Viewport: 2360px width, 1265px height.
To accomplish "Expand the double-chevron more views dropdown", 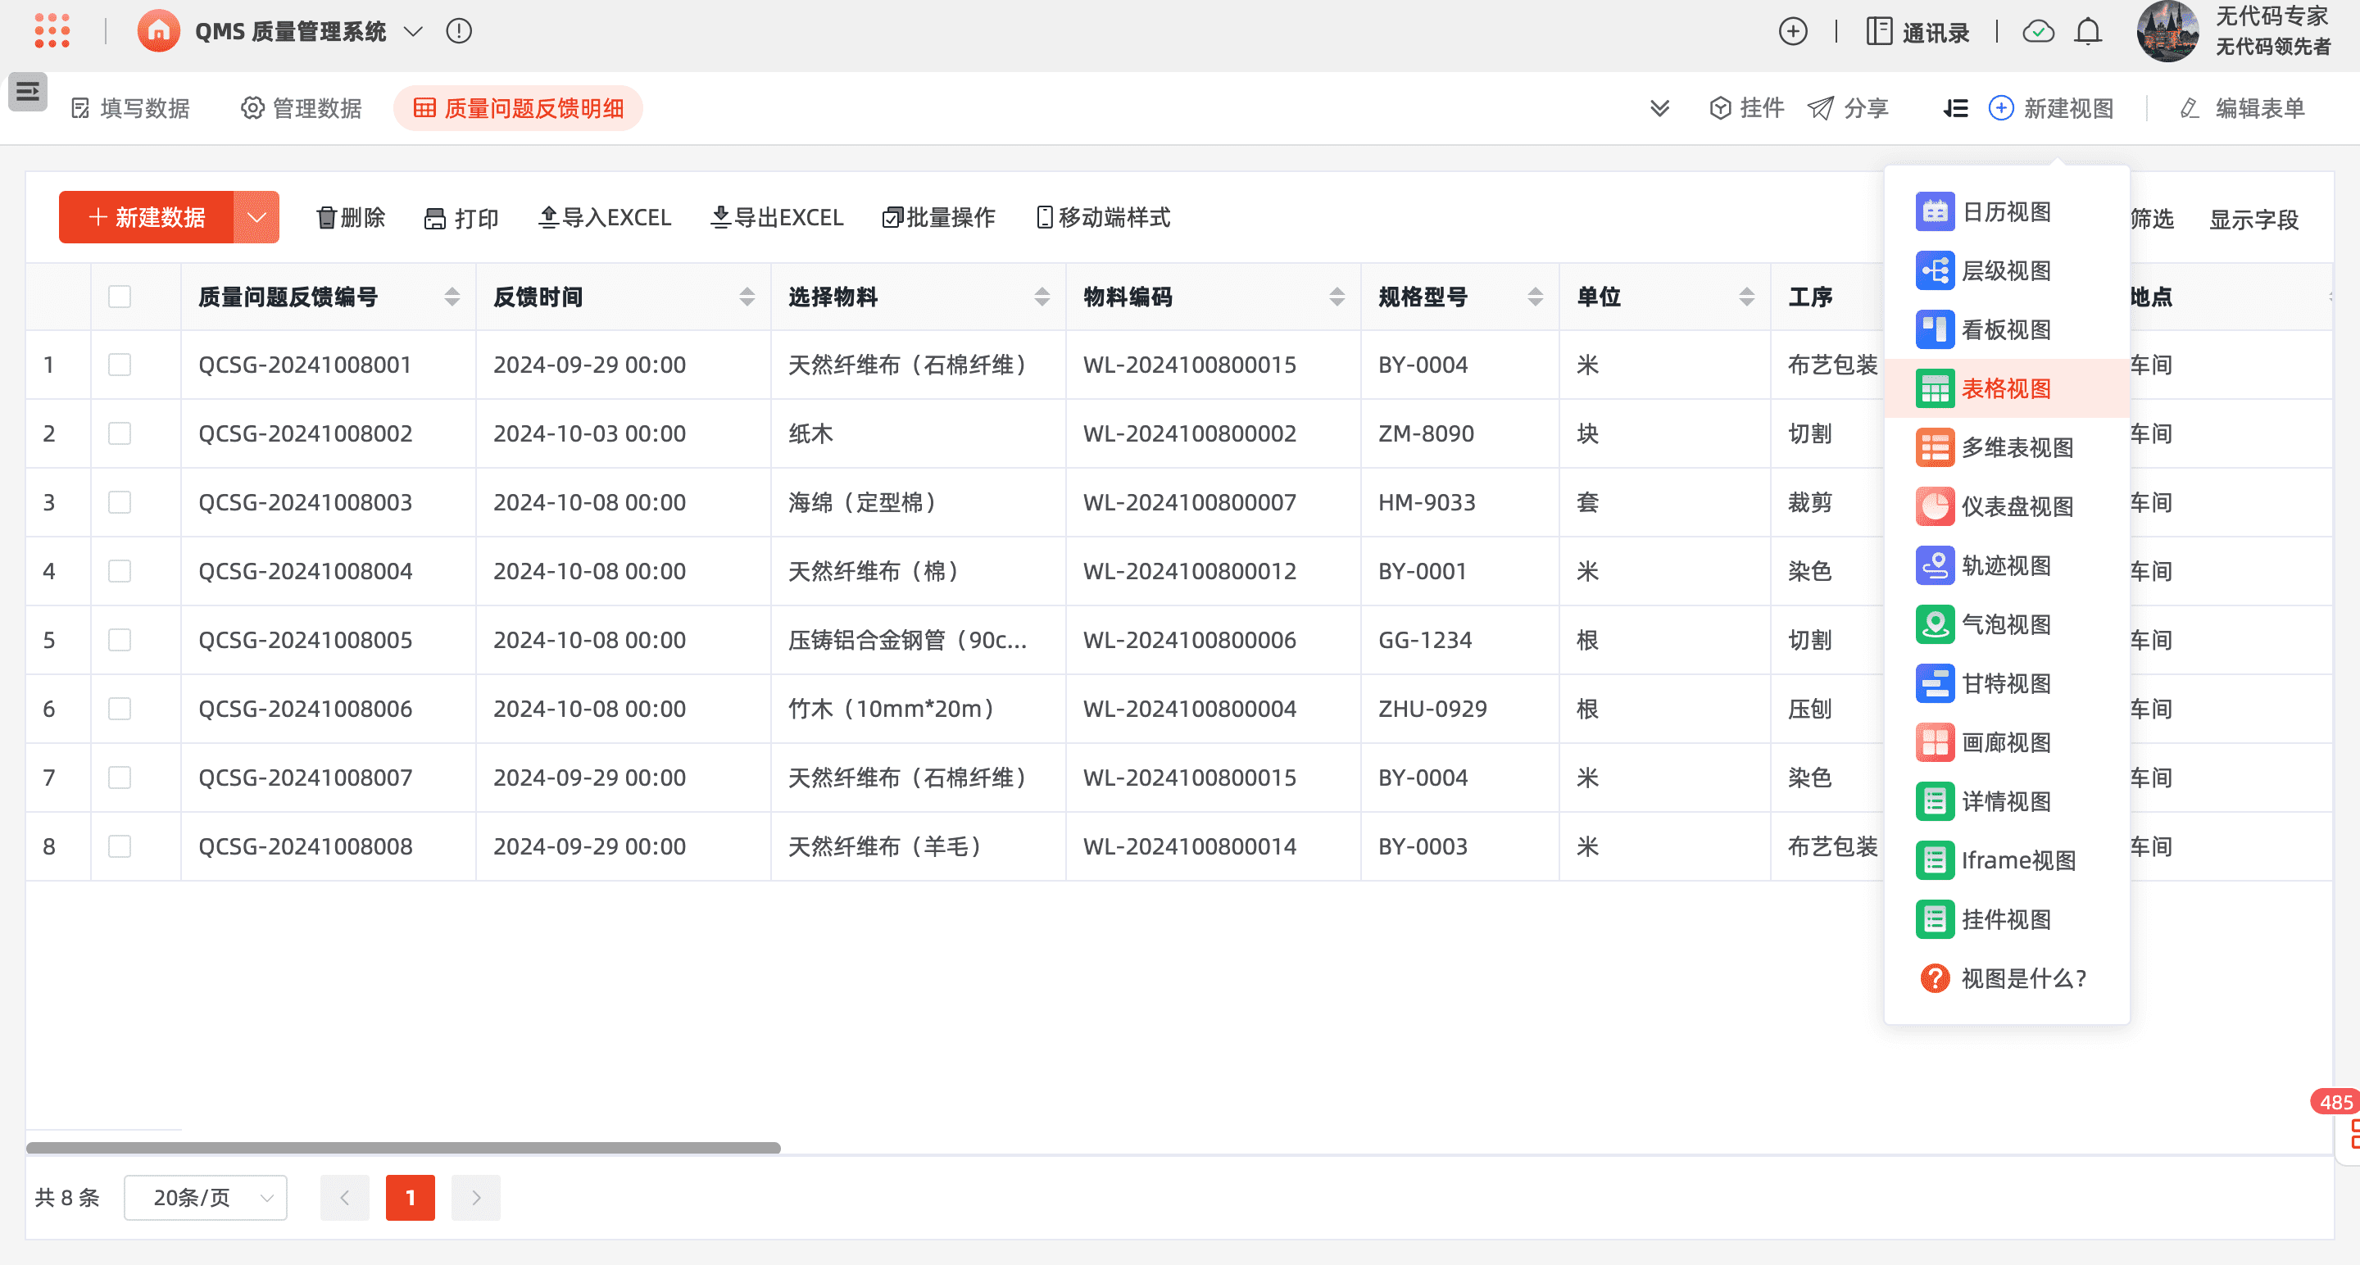I will (1659, 108).
